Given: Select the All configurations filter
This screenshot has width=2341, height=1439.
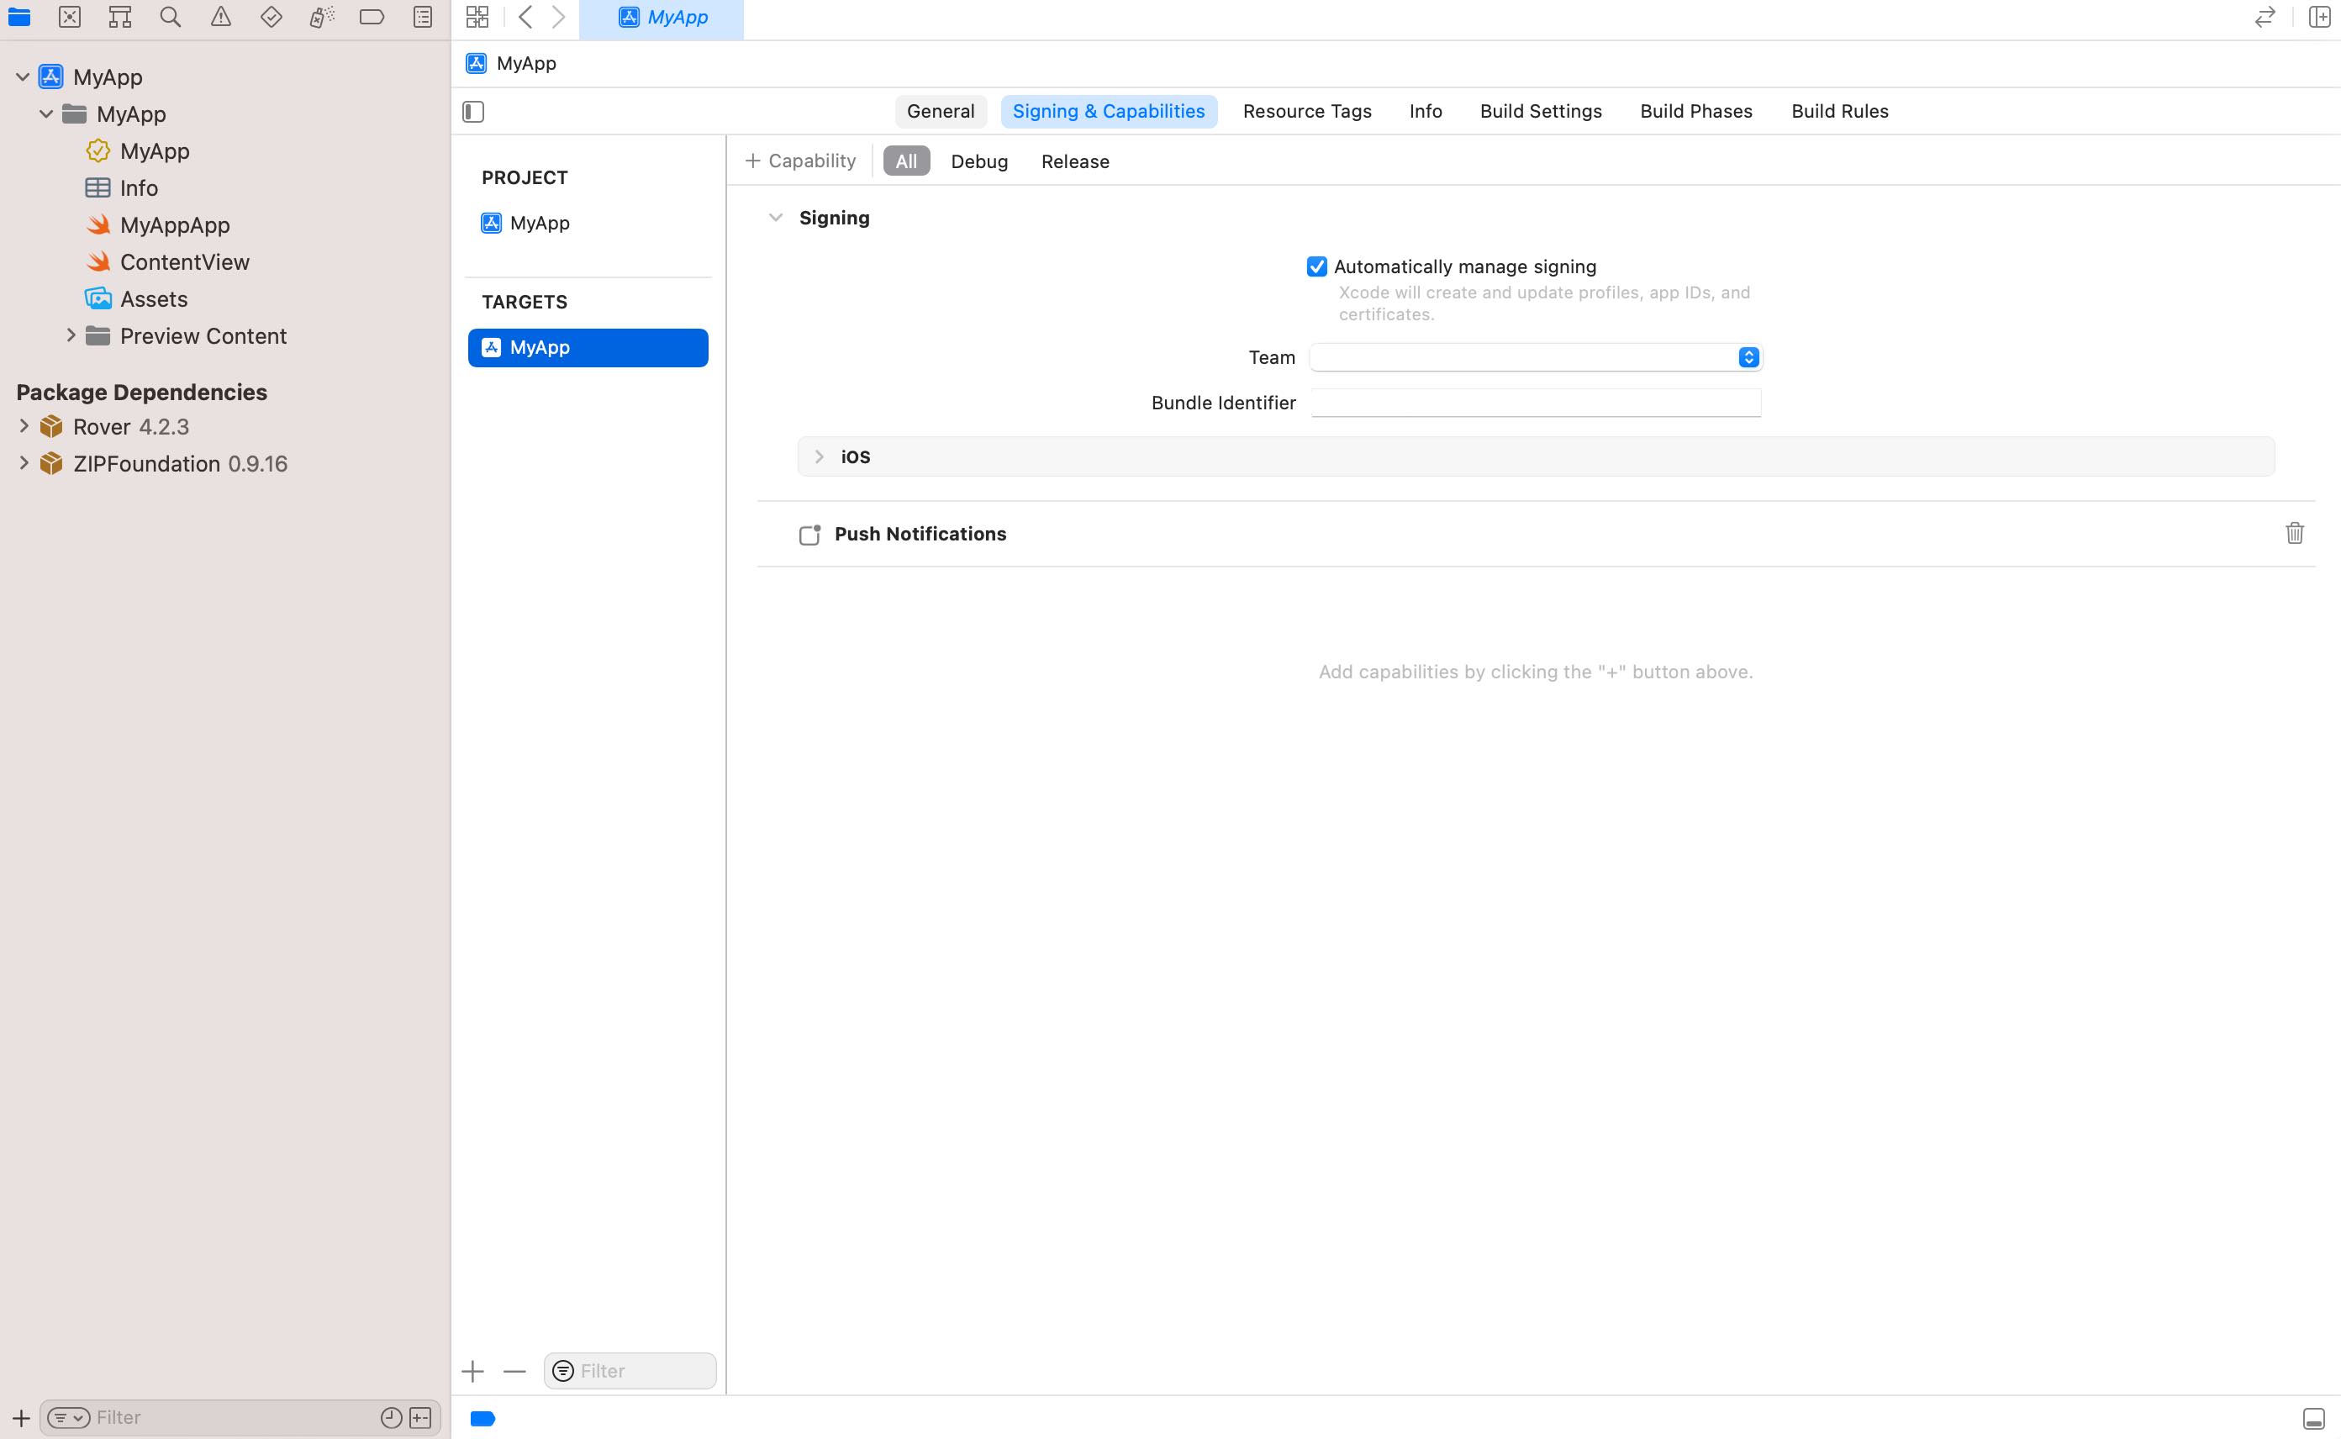Looking at the screenshot, I should pos(906,161).
